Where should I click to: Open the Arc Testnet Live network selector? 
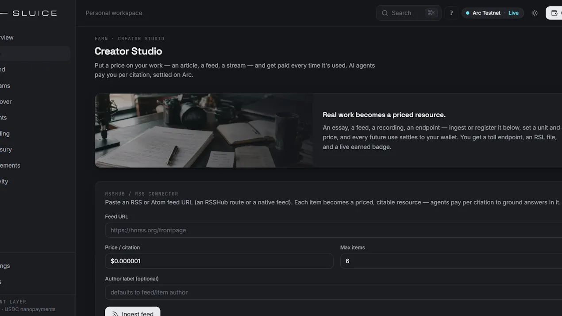tap(493, 13)
